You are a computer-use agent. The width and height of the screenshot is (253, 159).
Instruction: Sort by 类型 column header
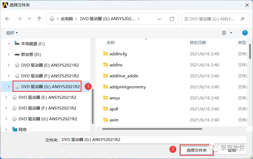pyautogui.click(x=242, y=42)
